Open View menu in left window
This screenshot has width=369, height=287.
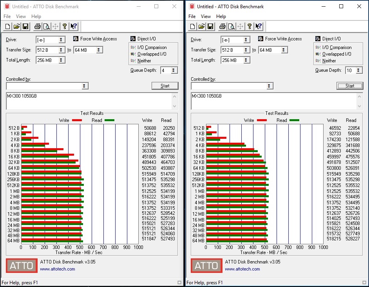[x=21, y=16]
